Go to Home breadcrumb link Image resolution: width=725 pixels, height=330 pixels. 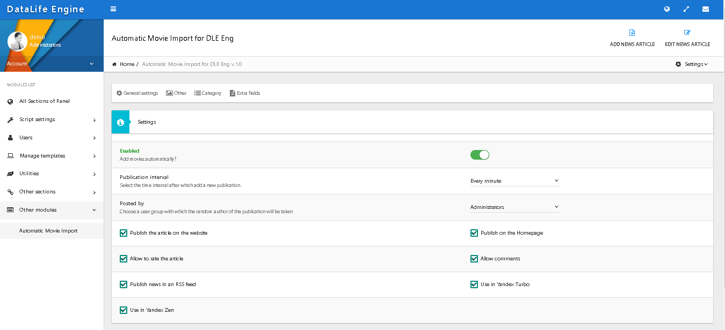click(x=127, y=64)
